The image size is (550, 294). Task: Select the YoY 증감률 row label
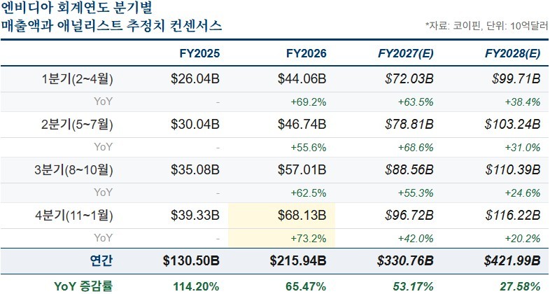pyautogui.click(x=83, y=286)
